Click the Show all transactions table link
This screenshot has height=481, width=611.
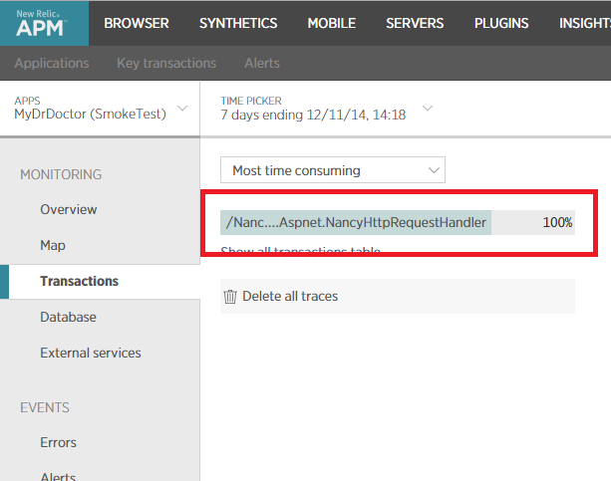(300, 250)
